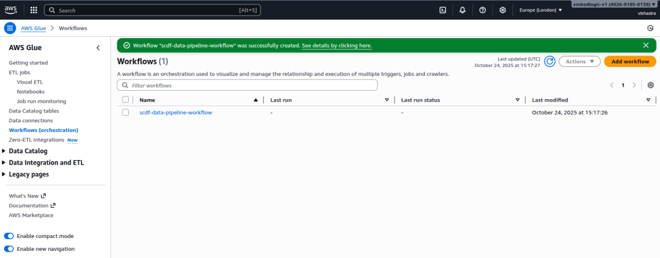Expand the Data Catalog section
Screen dimensions: 660x258
(x=5, y=151)
